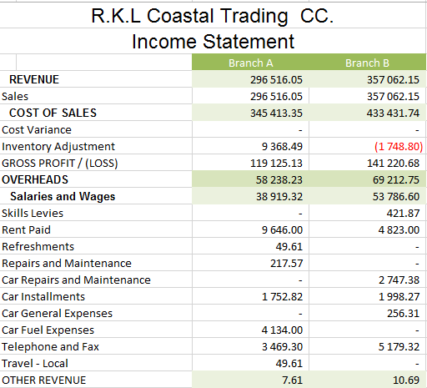This screenshot has width=427, height=388.
Task: Click Branch A REVENUE total 296 516.05
Action: tap(276, 80)
